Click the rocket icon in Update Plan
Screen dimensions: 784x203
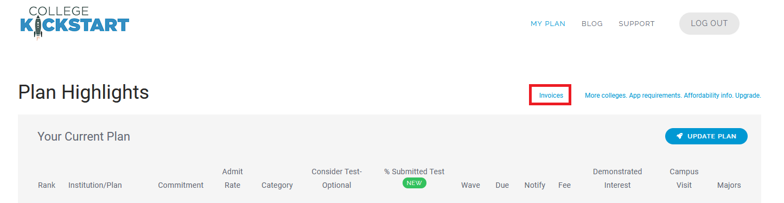tap(680, 136)
